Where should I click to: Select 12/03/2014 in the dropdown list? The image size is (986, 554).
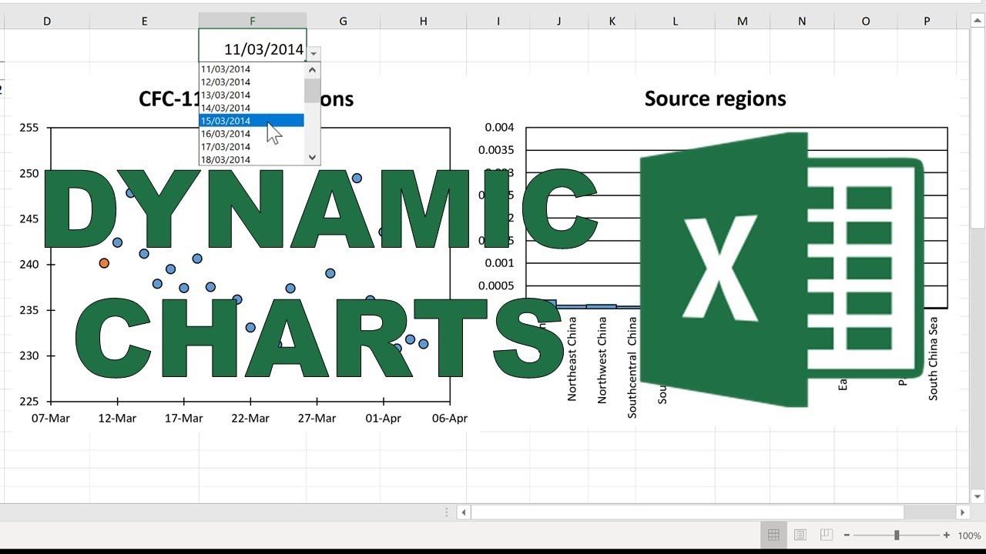tap(252, 82)
